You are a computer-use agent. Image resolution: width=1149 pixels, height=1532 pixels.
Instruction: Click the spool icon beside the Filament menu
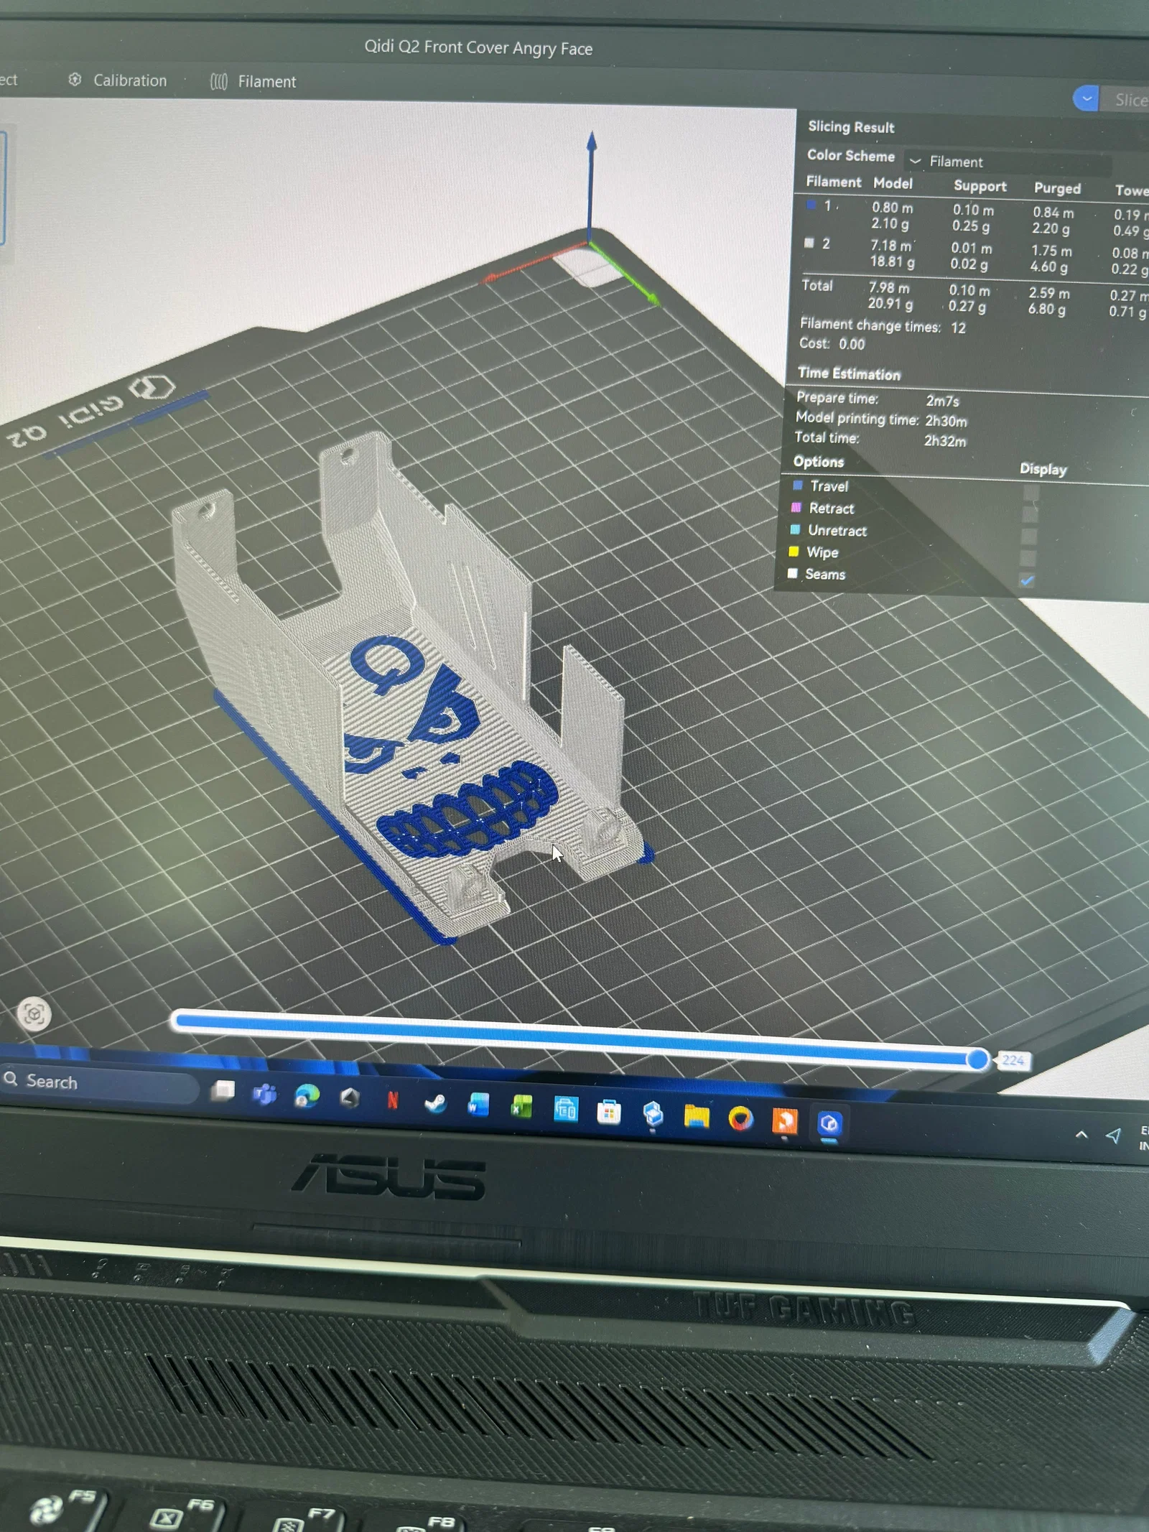pyautogui.click(x=219, y=81)
